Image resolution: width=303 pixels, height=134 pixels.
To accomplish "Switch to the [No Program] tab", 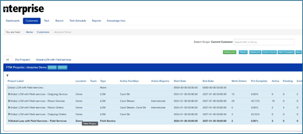I will click(22, 60).
